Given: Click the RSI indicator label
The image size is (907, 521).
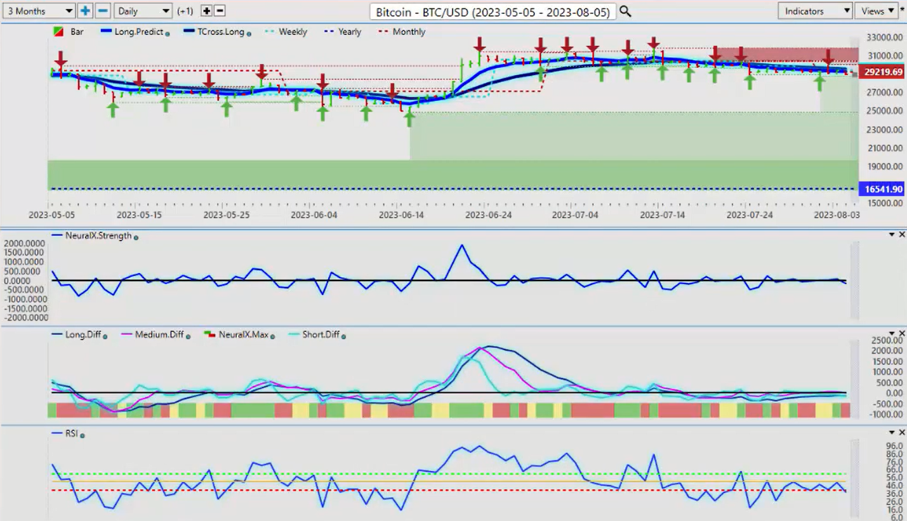Looking at the screenshot, I should (x=71, y=434).
